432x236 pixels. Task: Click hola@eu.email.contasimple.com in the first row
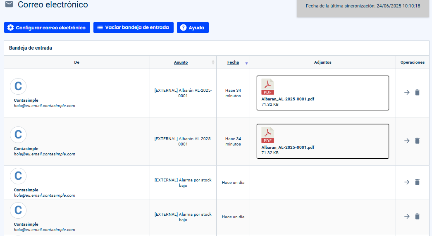pyautogui.click(x=45, y=106)
